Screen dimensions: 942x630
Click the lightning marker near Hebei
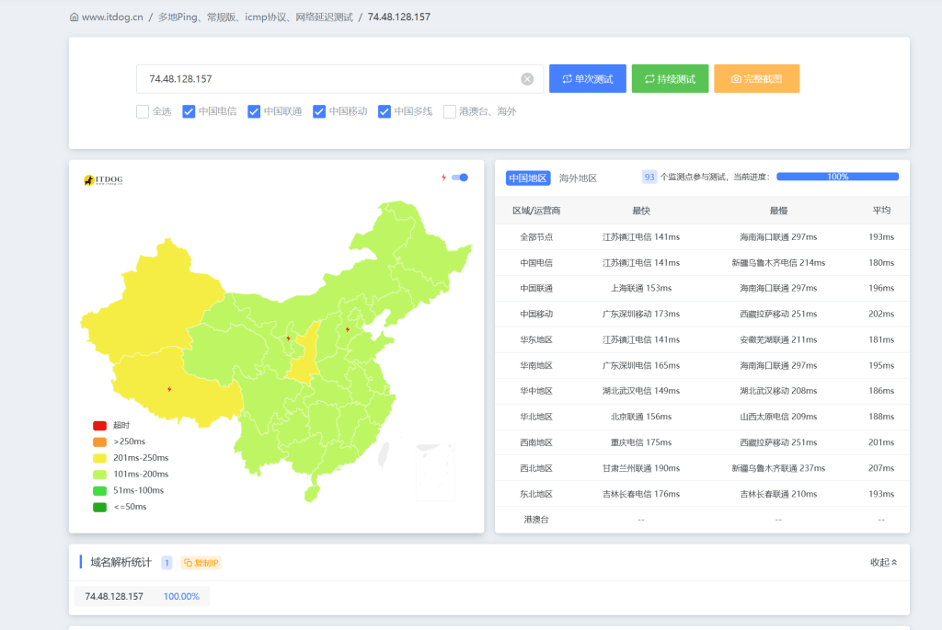pyautogui.click(x=347, y=329)
